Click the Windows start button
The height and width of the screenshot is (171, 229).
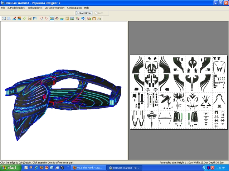(x=10, y=168)
